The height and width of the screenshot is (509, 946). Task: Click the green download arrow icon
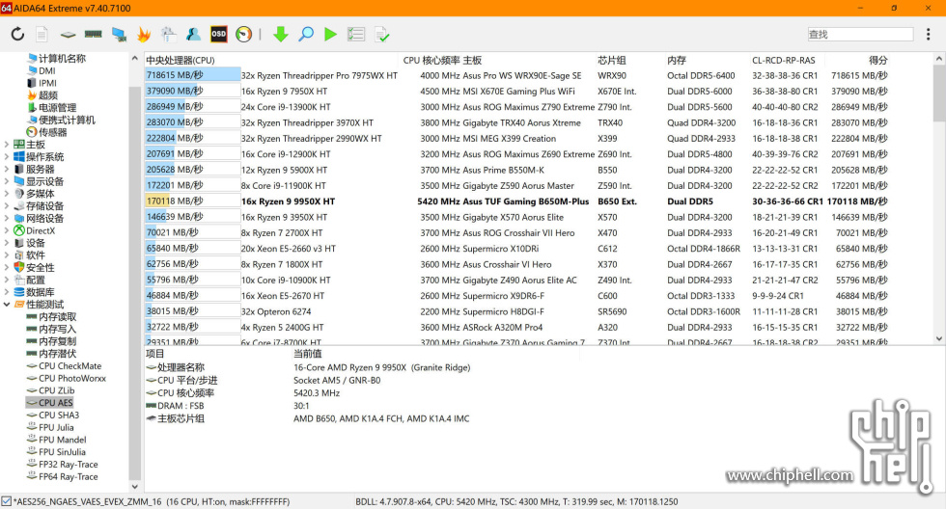coord(280,35)
